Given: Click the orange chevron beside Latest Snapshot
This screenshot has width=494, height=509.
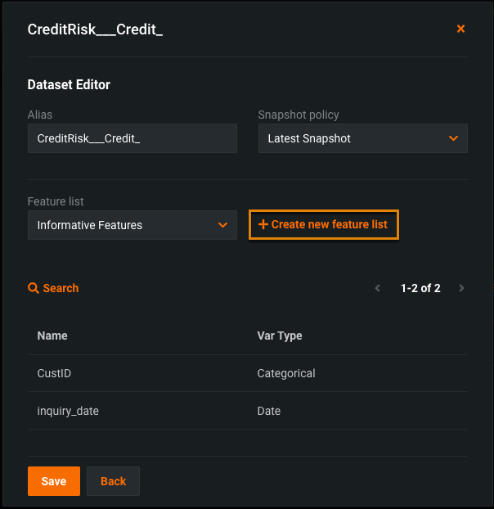Looking at the screenshot, I should click(454, 138).
